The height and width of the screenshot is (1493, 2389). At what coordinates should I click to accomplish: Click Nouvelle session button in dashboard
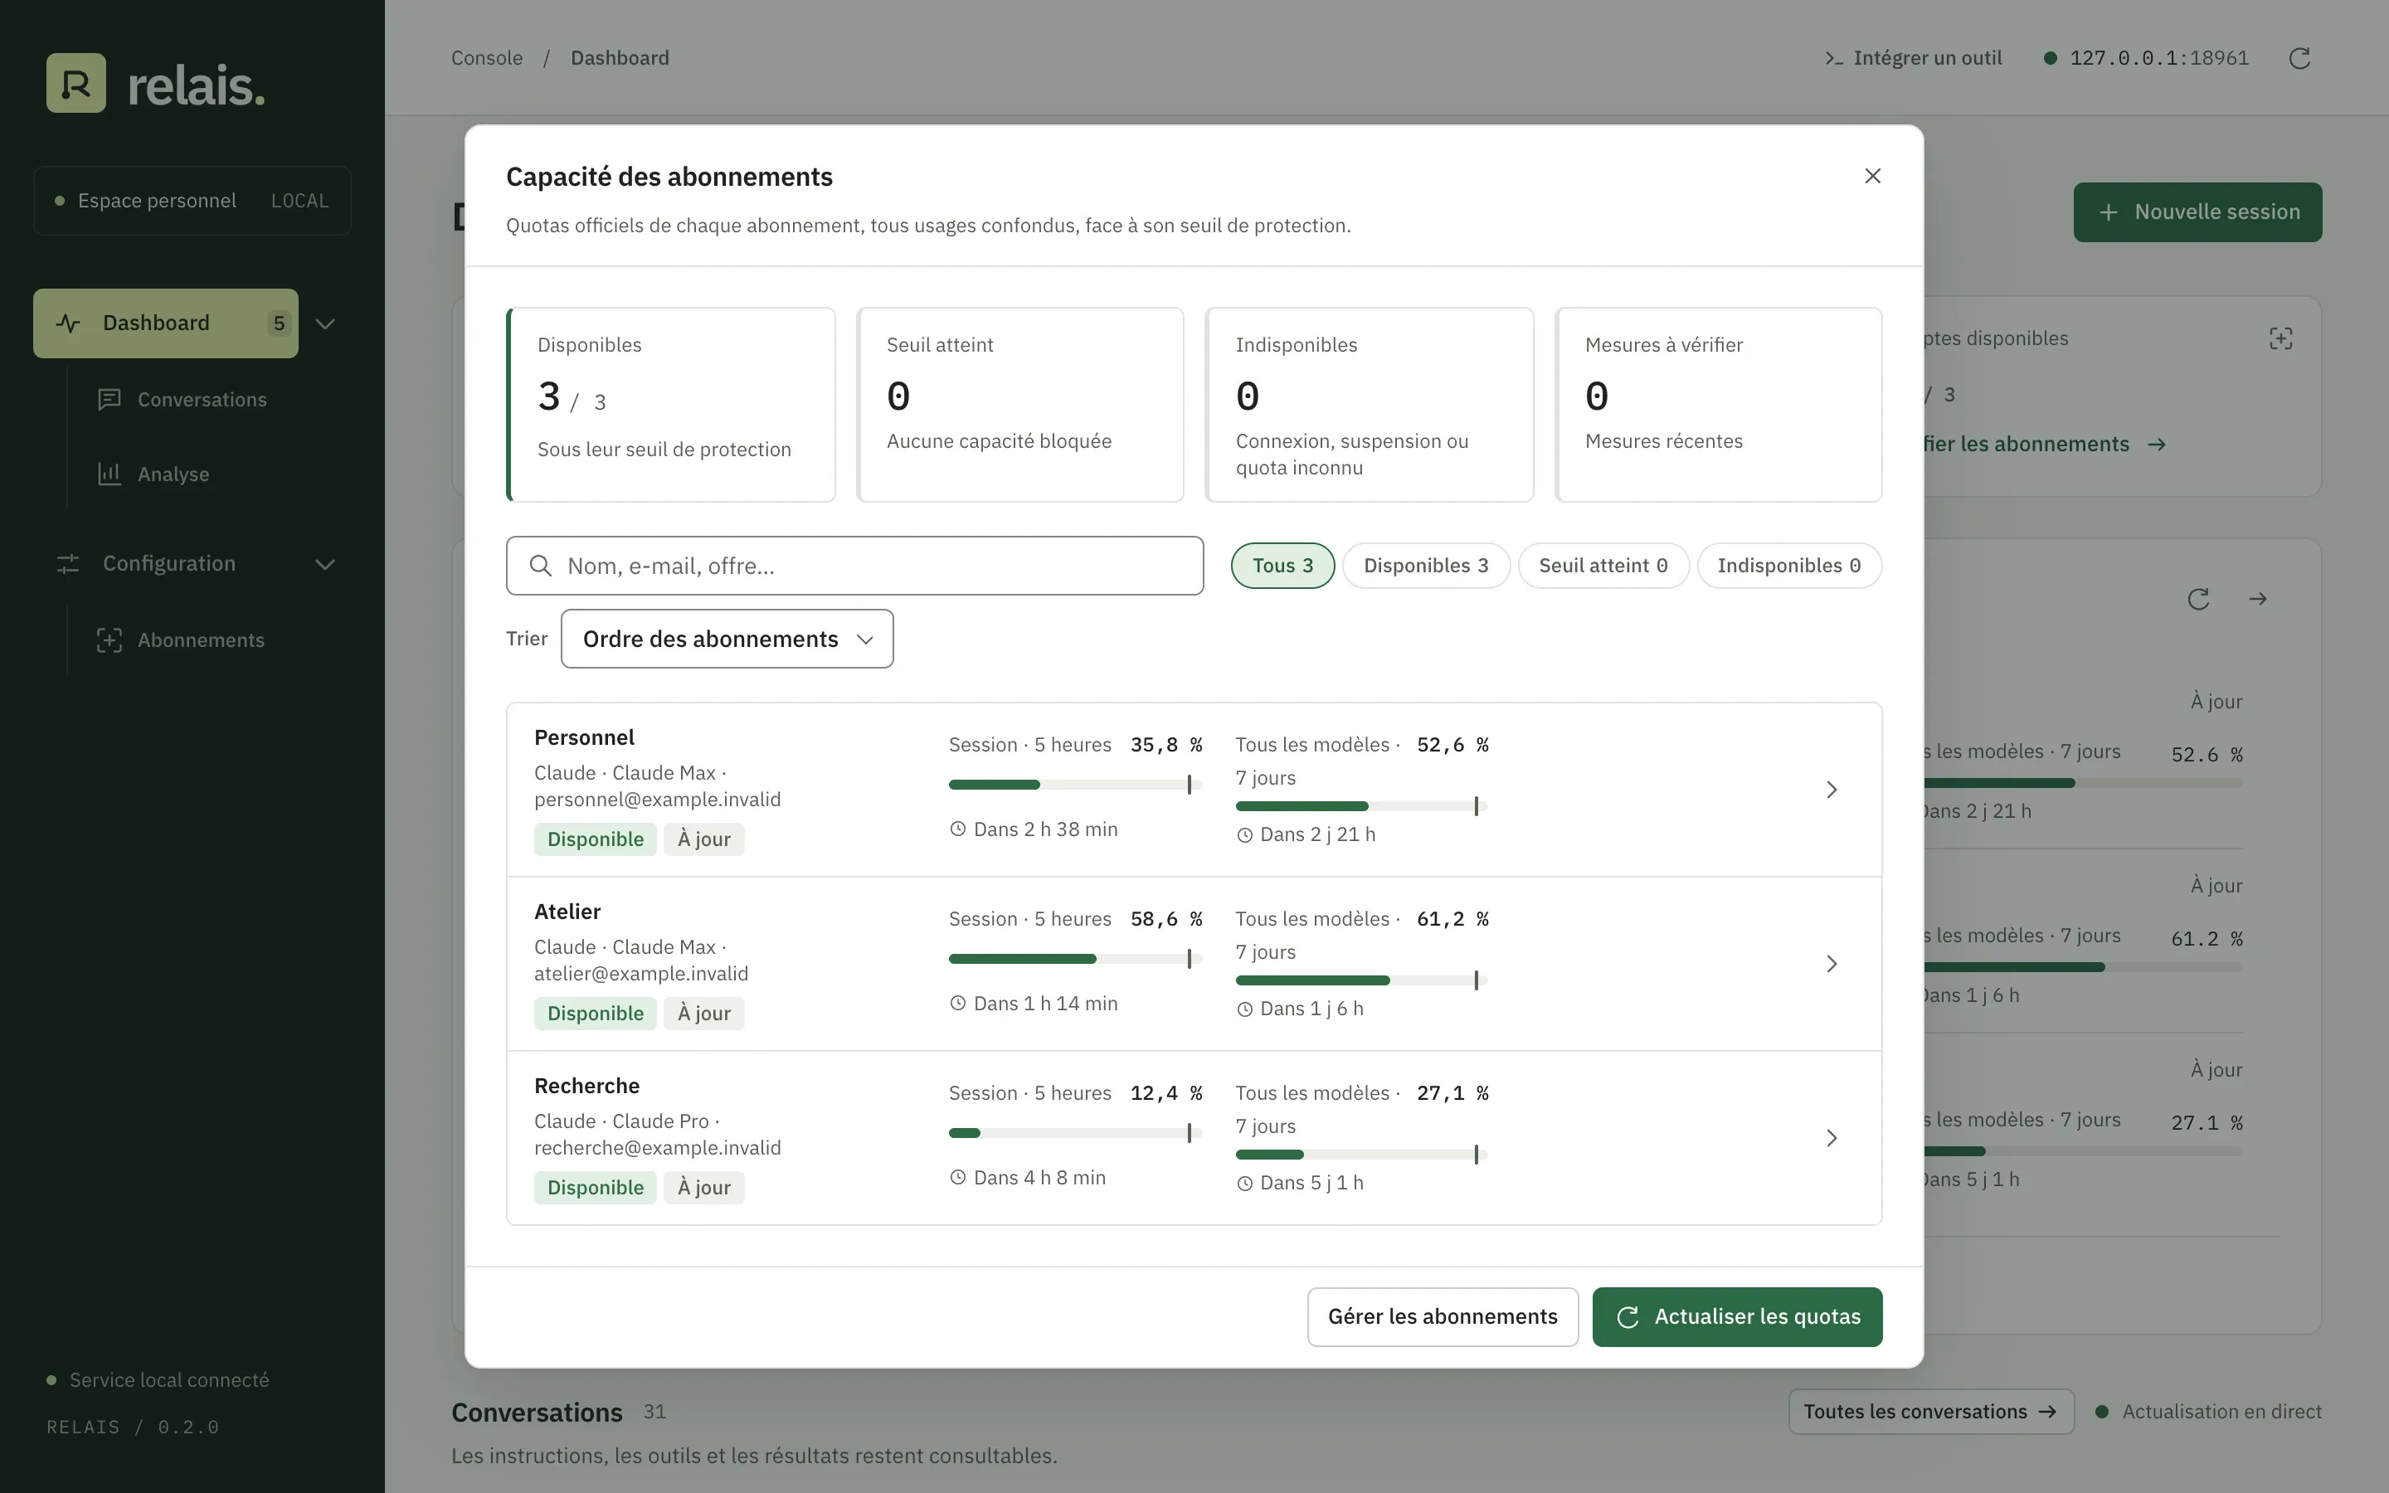(2197, 212)
